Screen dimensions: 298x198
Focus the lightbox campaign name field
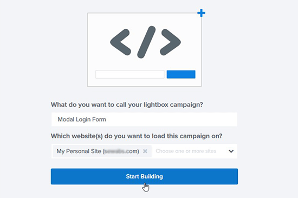tap(144, 119)
